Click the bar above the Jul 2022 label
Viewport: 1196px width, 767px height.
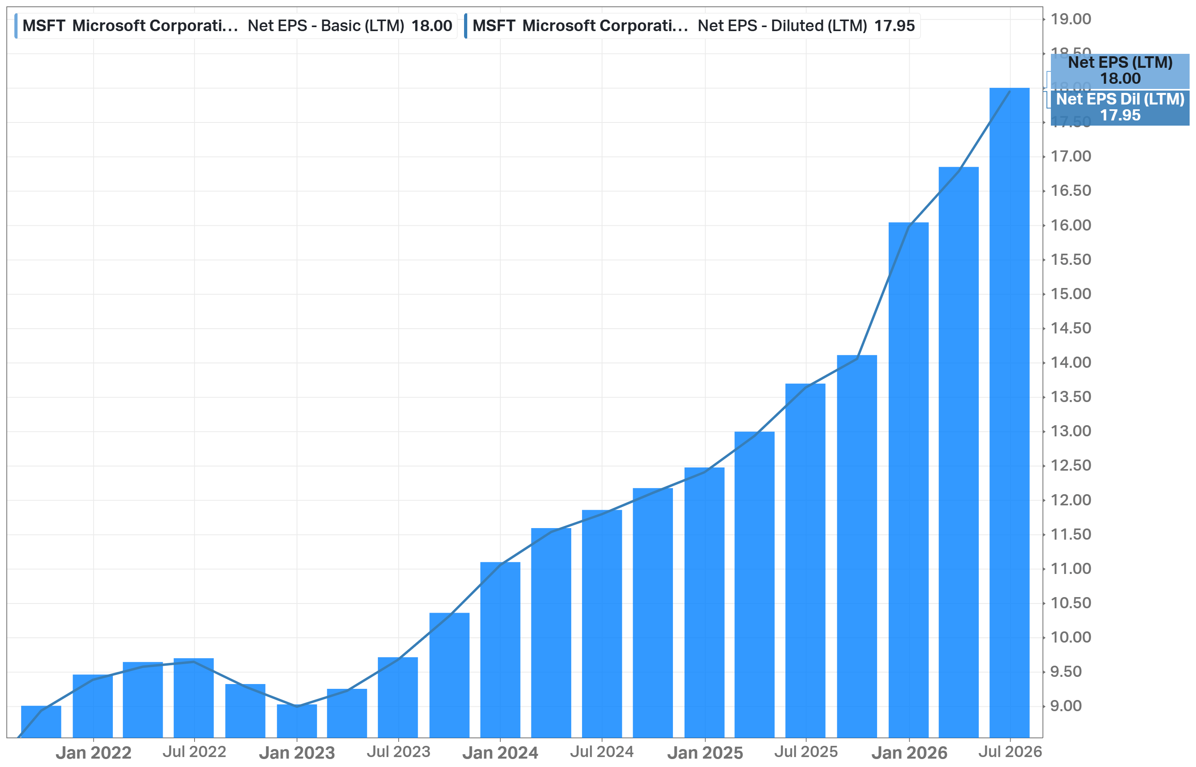point(194,698)
